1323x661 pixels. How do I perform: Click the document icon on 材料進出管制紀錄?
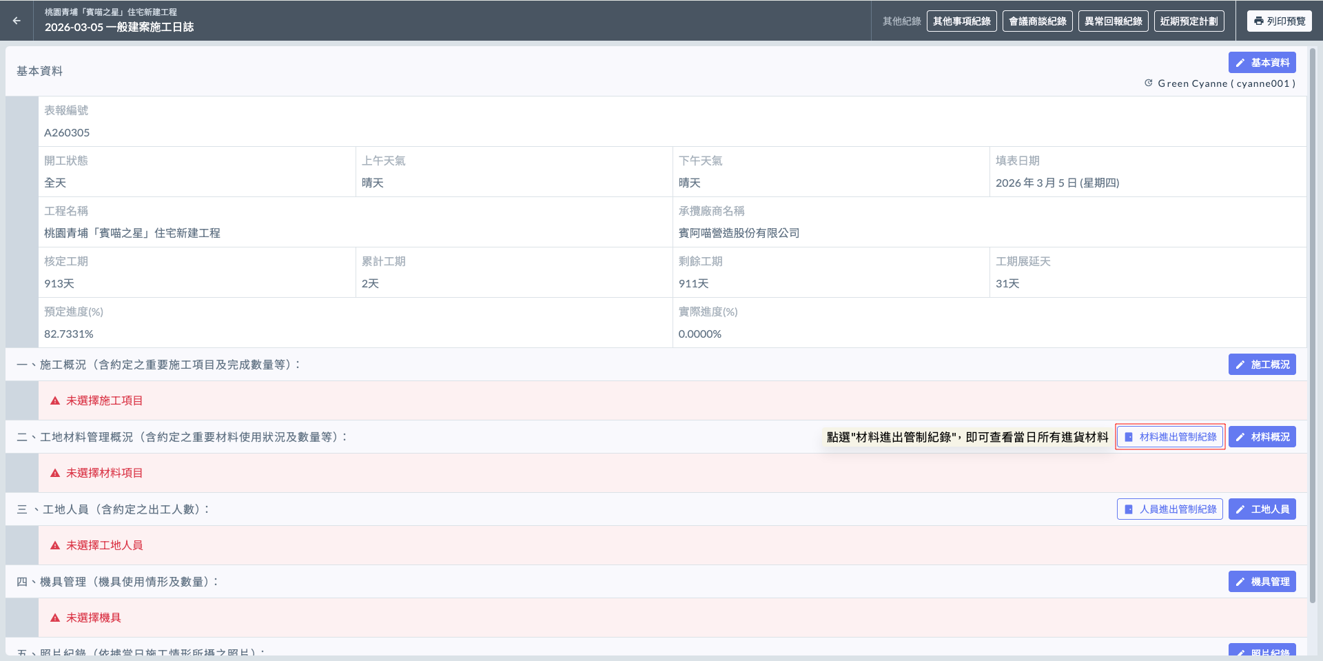[x=1129, y=437]
